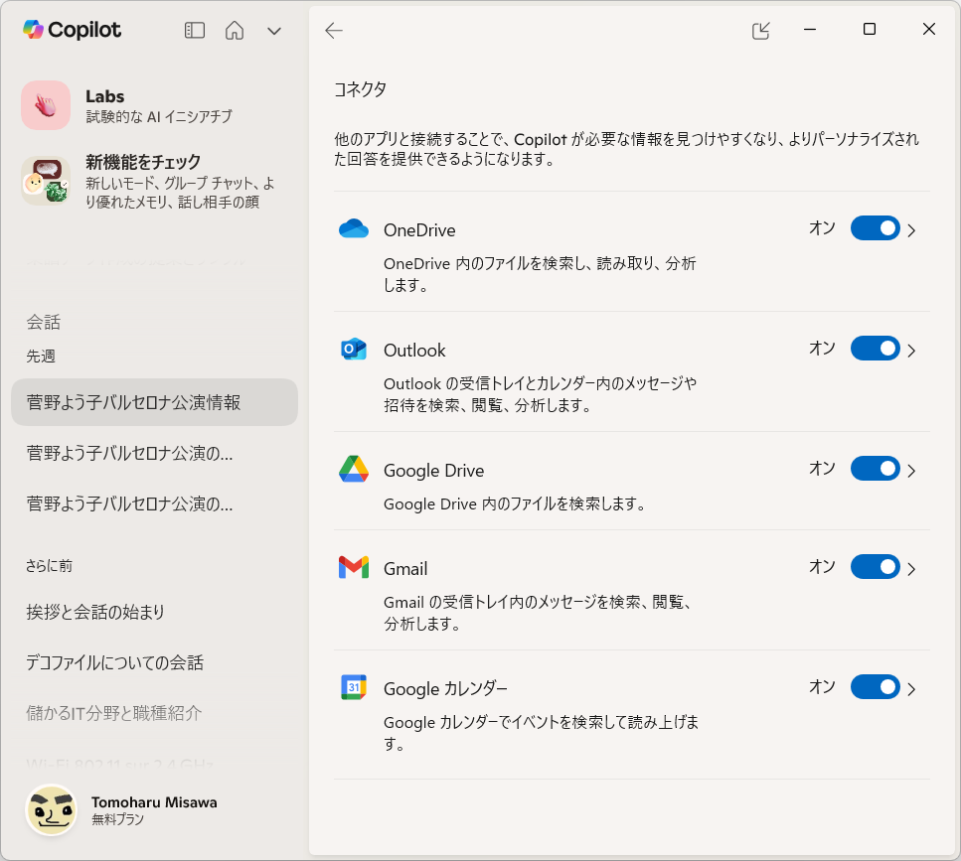Viewport: 961px width, 861px height.
Task: Disable the Outlook connector toggle
Action: (876, 349)
